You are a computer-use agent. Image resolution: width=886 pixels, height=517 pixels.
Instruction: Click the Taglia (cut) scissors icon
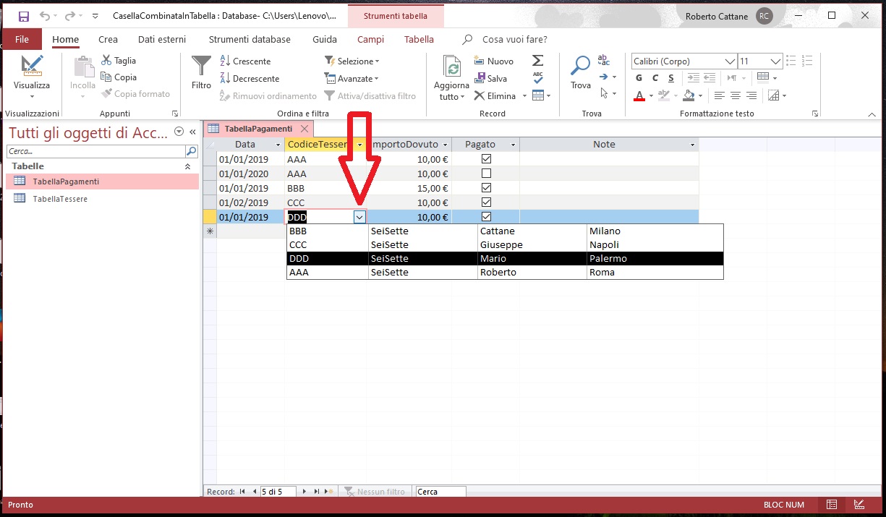[106, 61]
